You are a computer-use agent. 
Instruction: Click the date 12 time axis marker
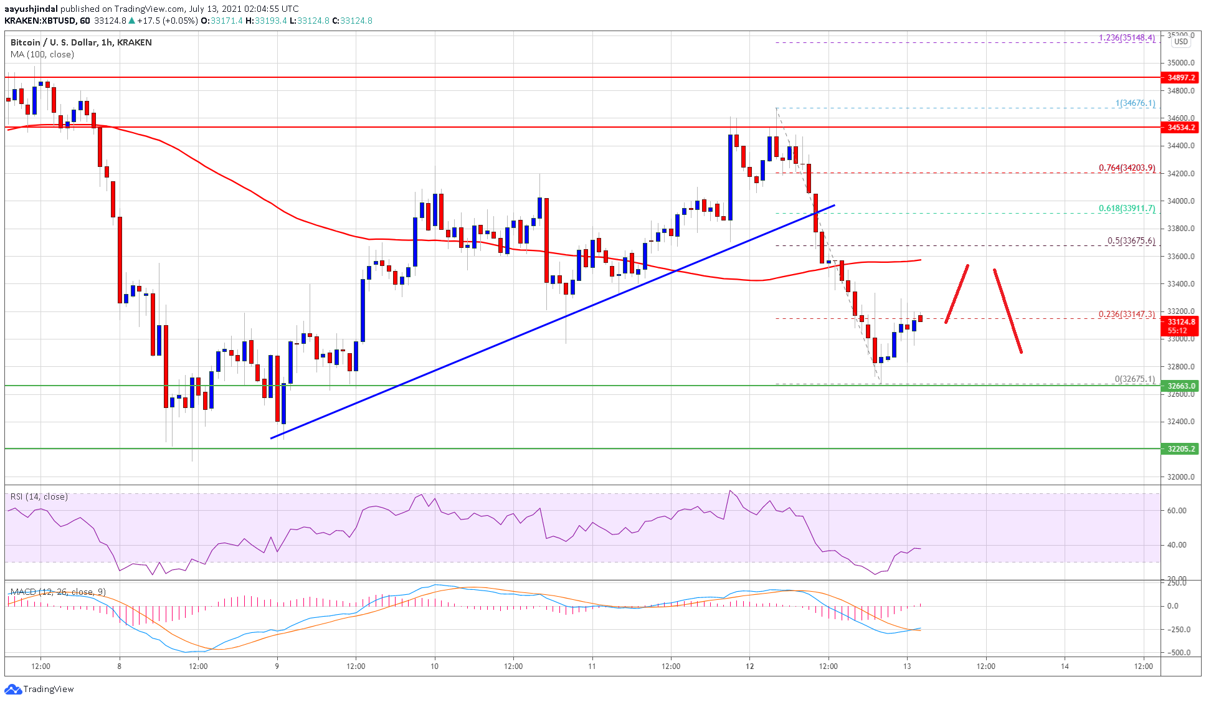(x=749, y=666)
